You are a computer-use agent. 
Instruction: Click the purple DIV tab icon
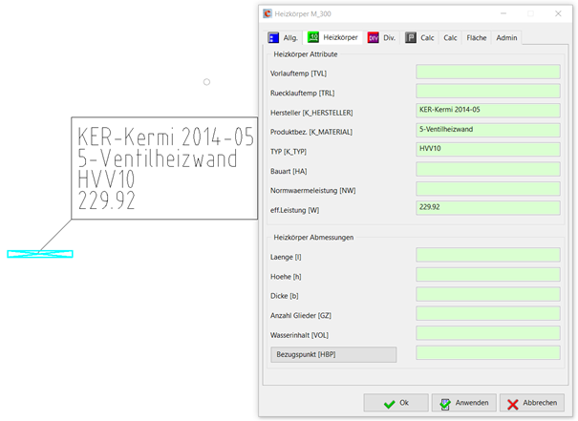pos(373,38)
